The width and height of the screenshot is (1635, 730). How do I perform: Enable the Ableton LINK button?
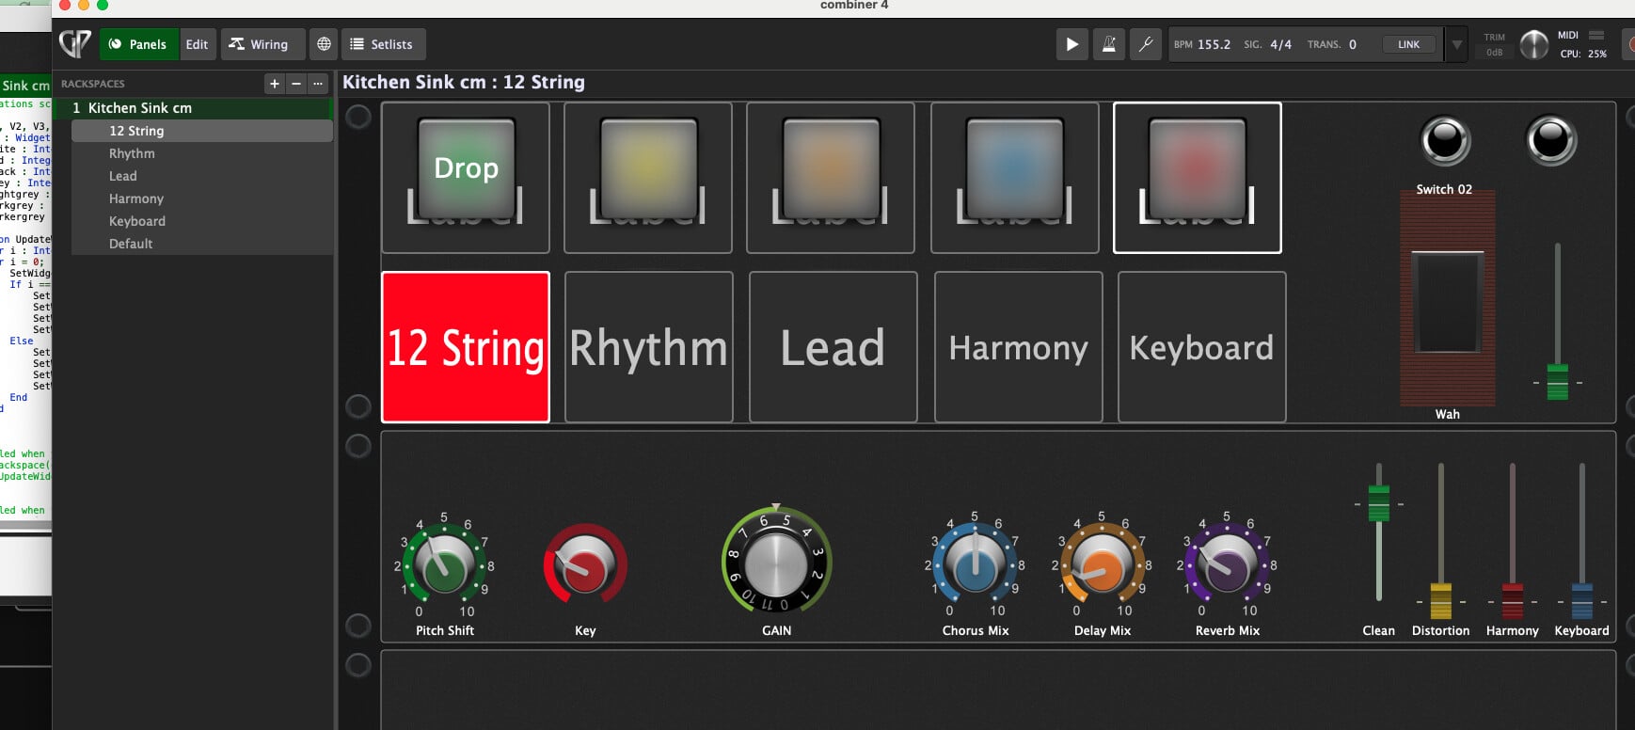[1408, 44]
